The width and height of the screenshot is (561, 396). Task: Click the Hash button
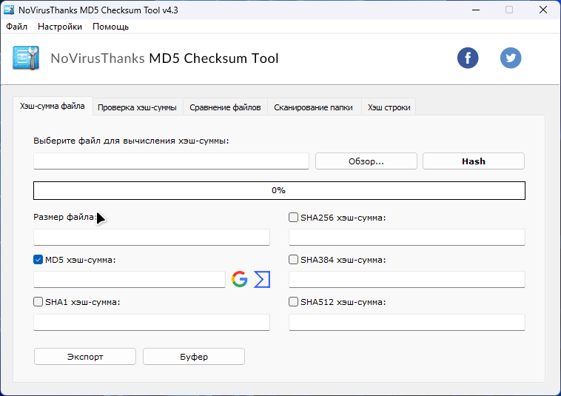[x=473, y=161]
